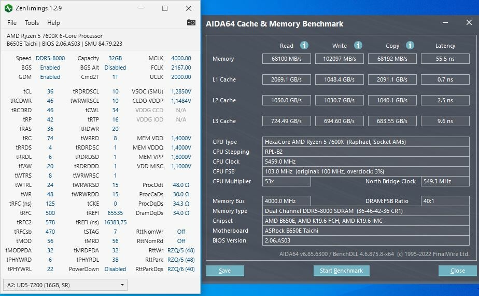Click the CPU Clock field 5459.0 MHz
This screenshot has height=296, width=479.
point(365,162)
